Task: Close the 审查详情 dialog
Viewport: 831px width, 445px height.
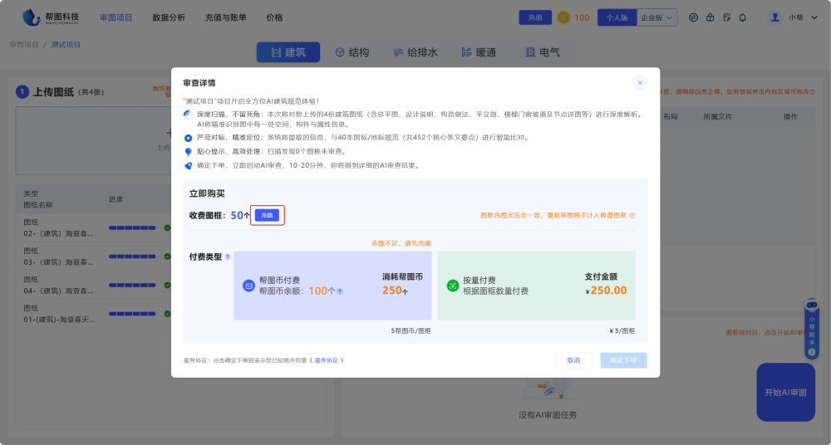Action: (x=640, y=82)
